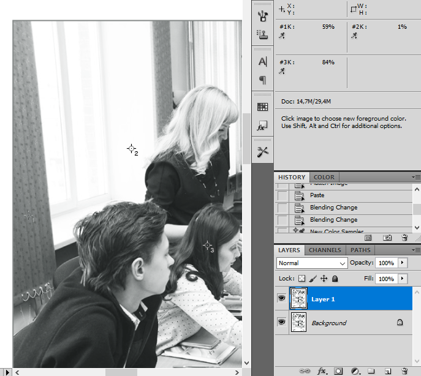This screenshot has height=376, width=421.
Task: Switch to the Paths tab
Action: pos(360,250)
